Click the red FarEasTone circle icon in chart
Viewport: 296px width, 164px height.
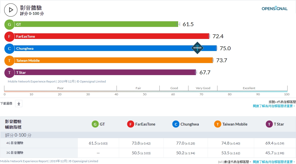[x=9, y=37]
